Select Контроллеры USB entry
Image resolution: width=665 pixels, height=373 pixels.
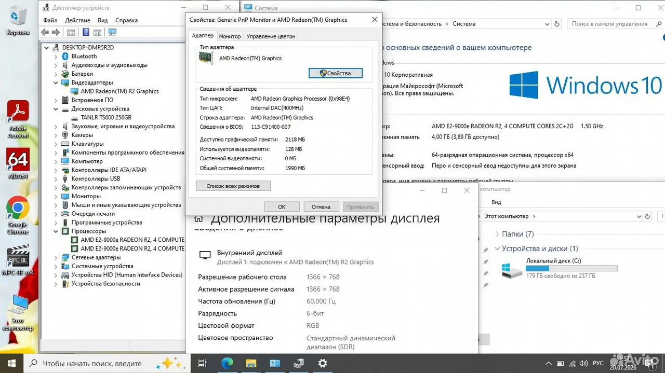coord(96,178)
